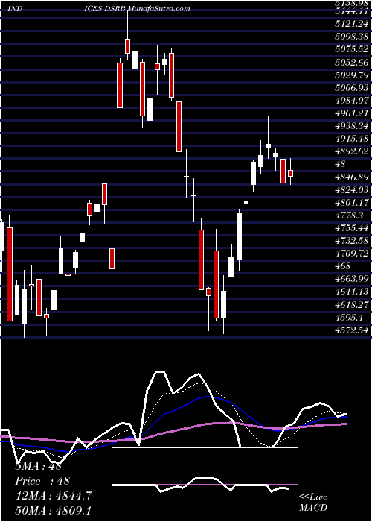Screen dimensions: 372x522
Task: Select the 4801.17 price label
Action: tap(351, 202)
